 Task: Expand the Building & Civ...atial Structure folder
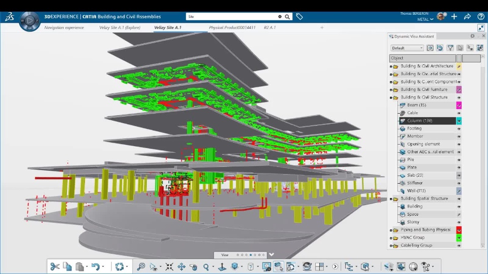(391, 74)
